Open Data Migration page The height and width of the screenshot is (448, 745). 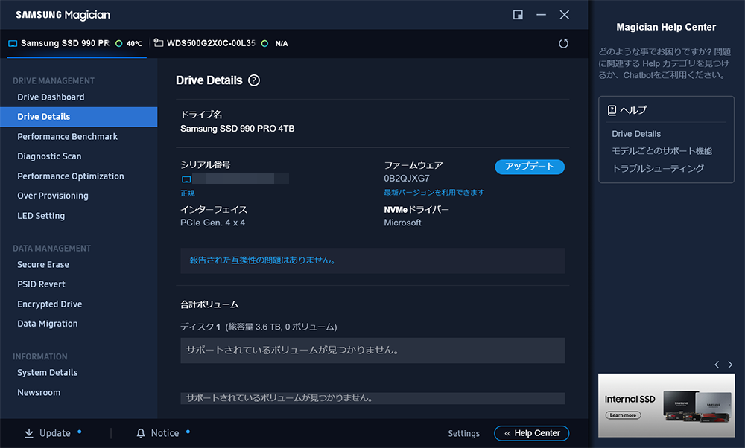[48, 324]
